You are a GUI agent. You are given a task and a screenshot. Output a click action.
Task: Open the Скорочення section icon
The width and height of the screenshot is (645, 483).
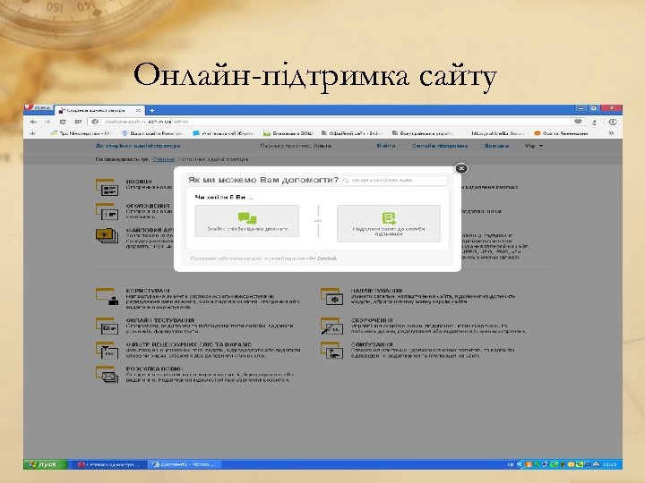click(331, 326)
